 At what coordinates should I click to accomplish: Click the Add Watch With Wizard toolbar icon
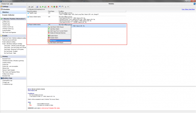(40, 7)
